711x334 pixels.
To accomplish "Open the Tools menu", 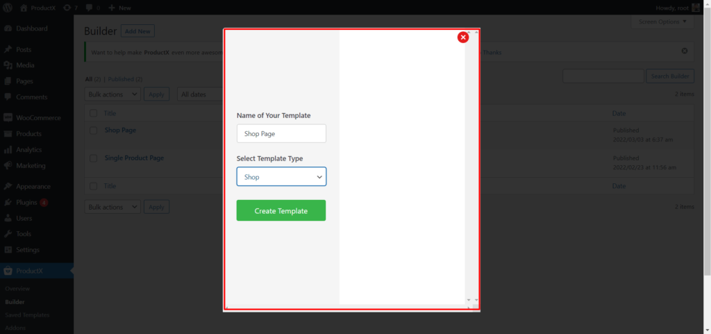I will [24, 234].
